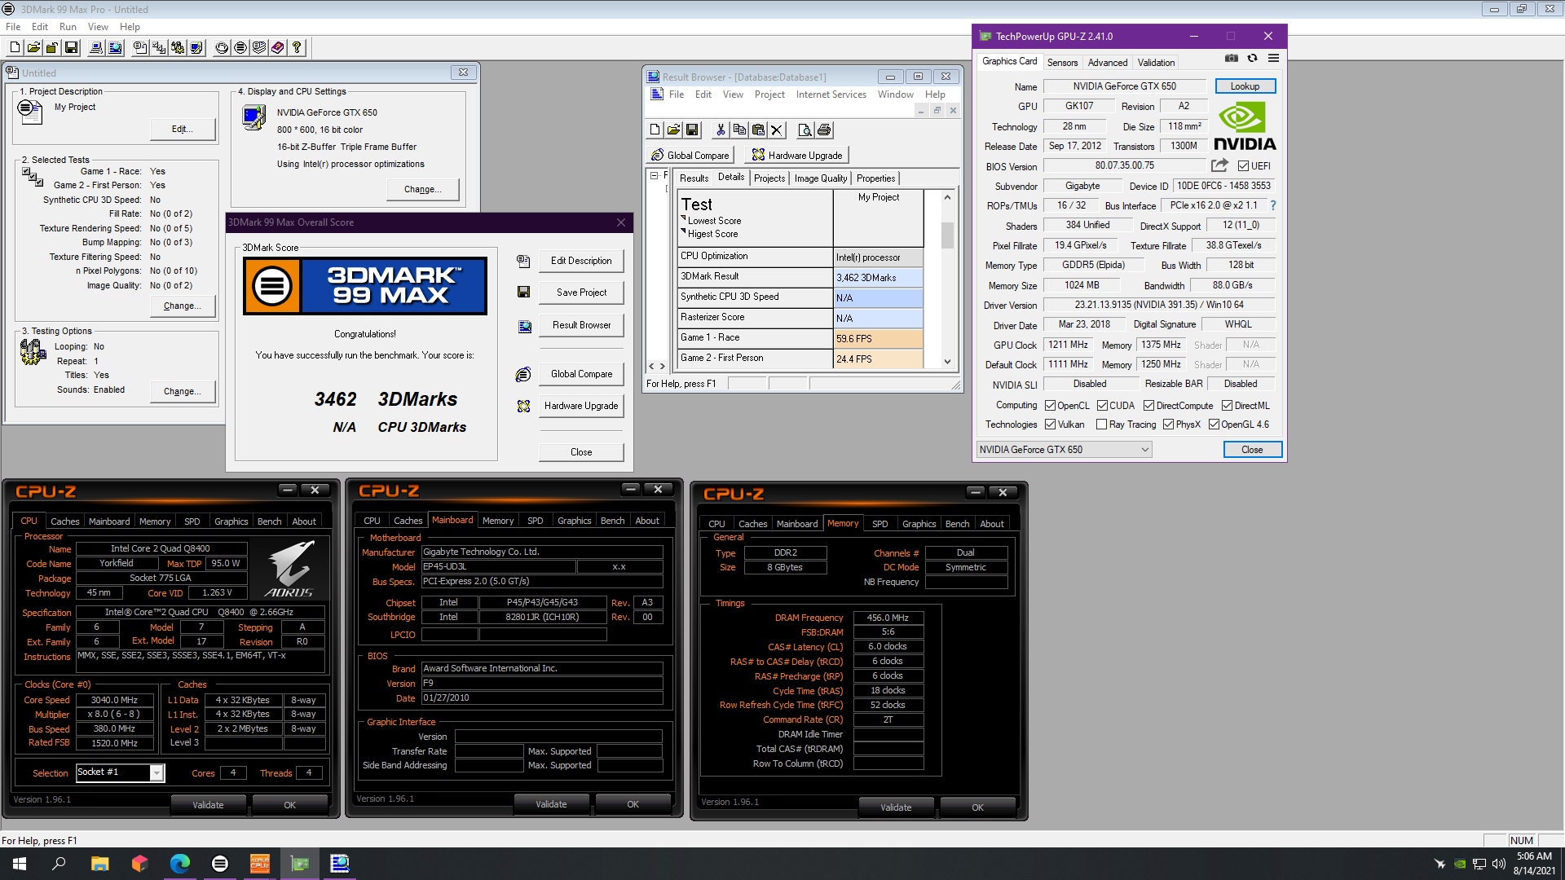Toggle the UEFI checkbox in GPU-Z
This screenshot has width=1565, height=880.
[1243, 166]
